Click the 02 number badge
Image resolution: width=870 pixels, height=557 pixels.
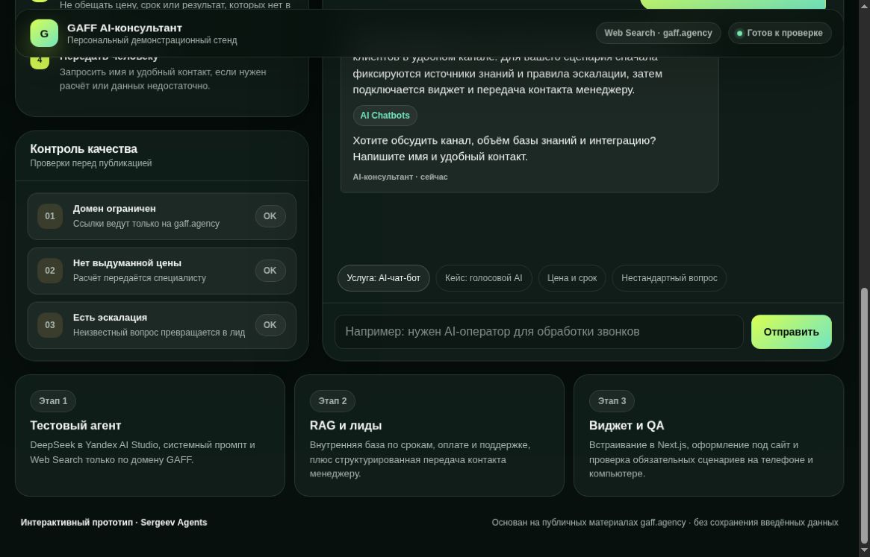click(x=50, y=271)
